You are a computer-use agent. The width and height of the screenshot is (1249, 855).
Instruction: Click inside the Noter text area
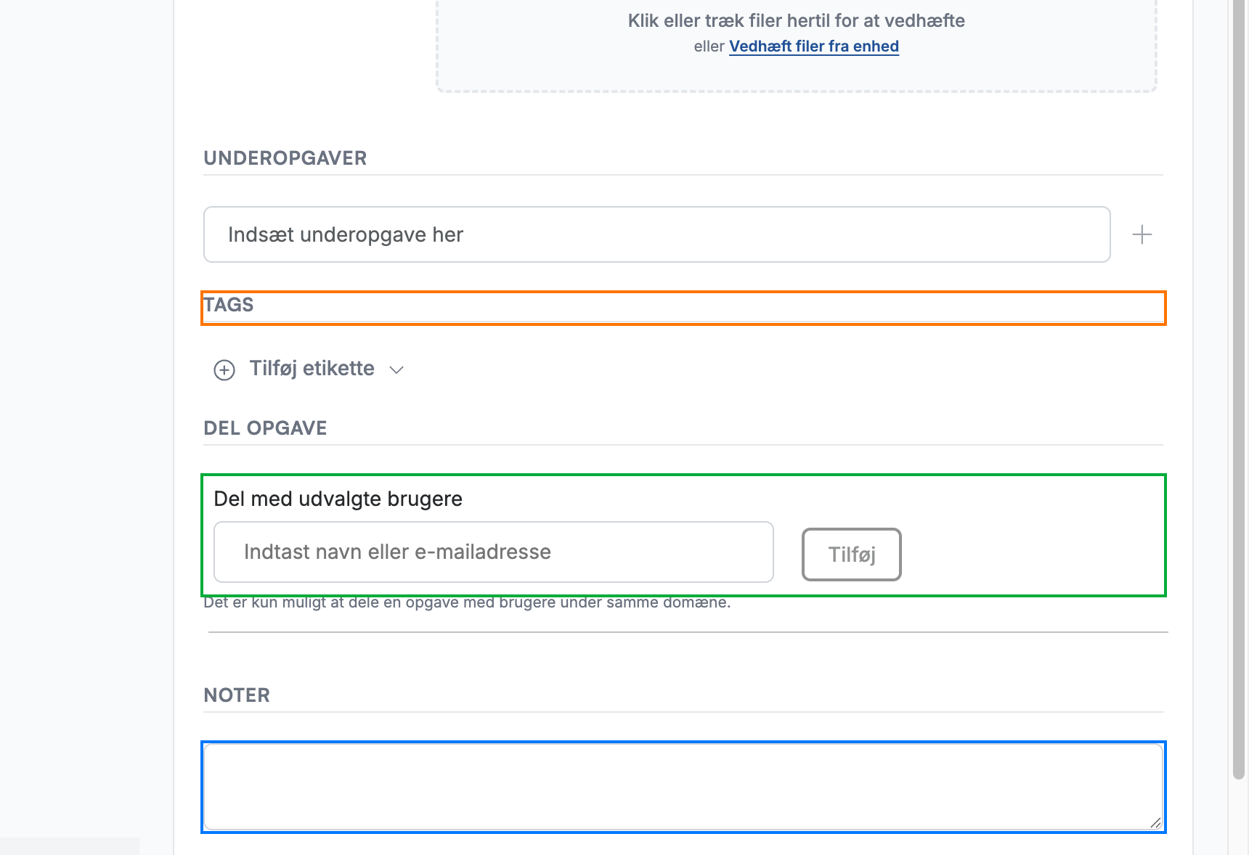coord(683,787)
